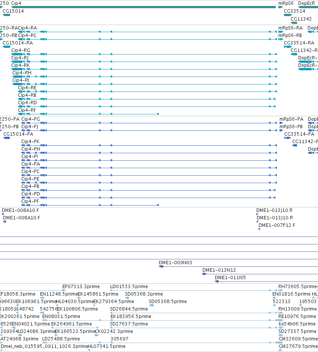Click the LD01533.5prime EST label
The width and height of the screenshot is (318, 352).
pos(129,287)
